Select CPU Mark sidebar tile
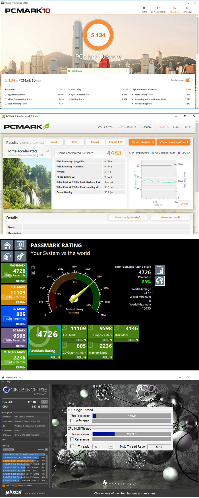The width and height of the screenshot is (199, 498). tap(14, 295)
